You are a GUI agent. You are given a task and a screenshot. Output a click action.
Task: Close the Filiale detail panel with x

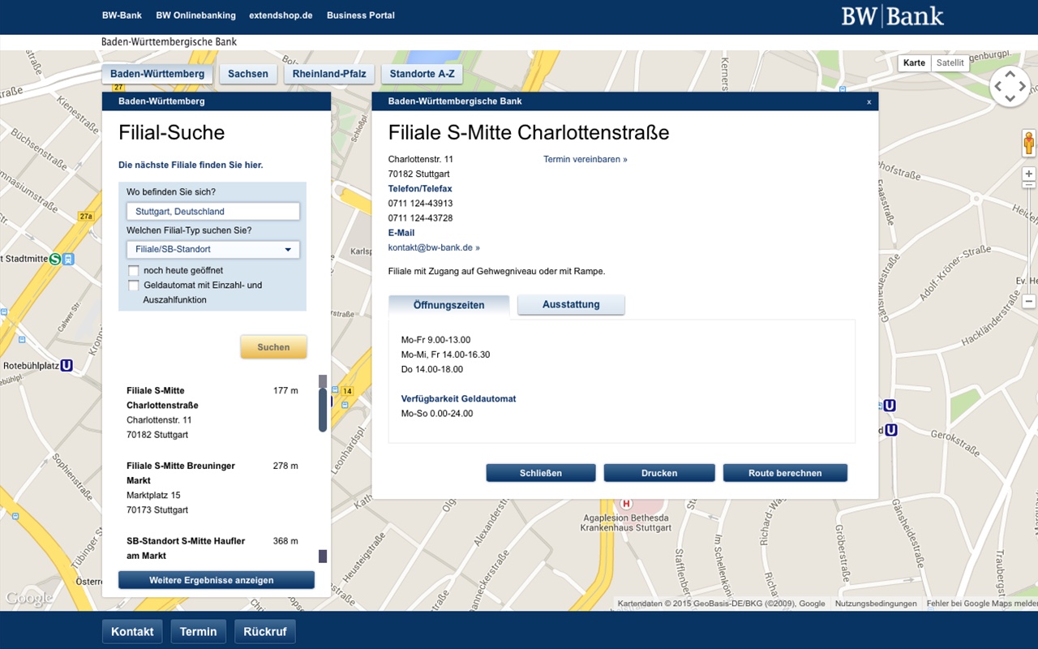[x=869, y=102]
